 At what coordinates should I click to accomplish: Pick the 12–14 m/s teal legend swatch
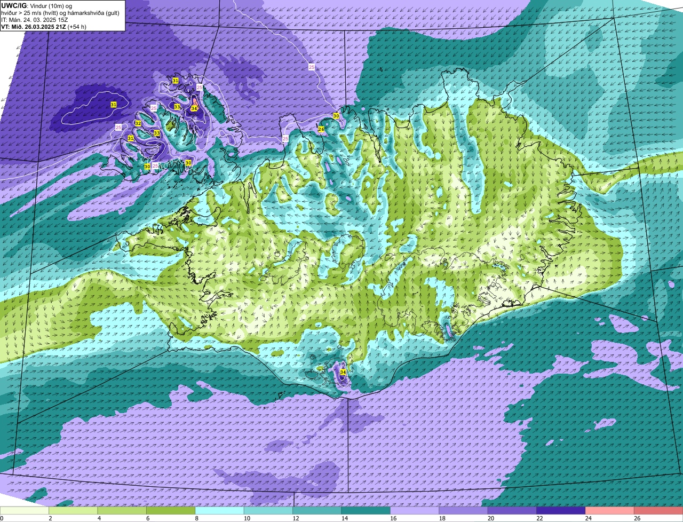(x=317, y=510)
